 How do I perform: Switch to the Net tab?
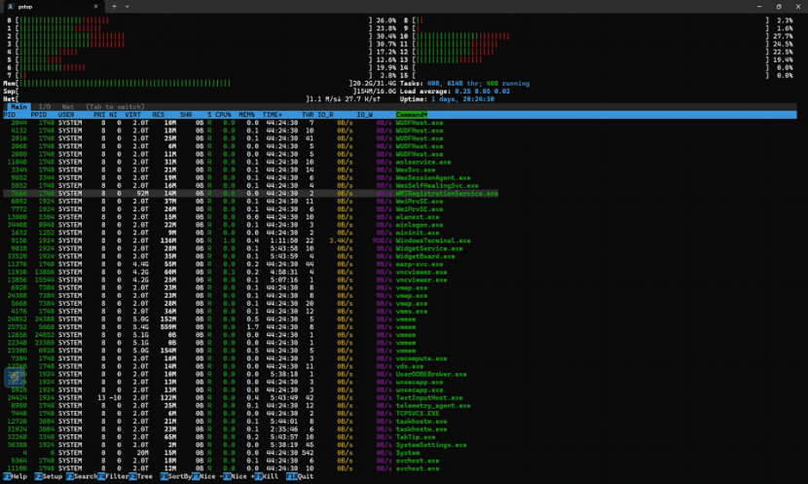(x=68, y=106)
